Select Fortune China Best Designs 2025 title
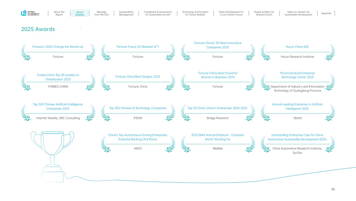 point(138,77)
